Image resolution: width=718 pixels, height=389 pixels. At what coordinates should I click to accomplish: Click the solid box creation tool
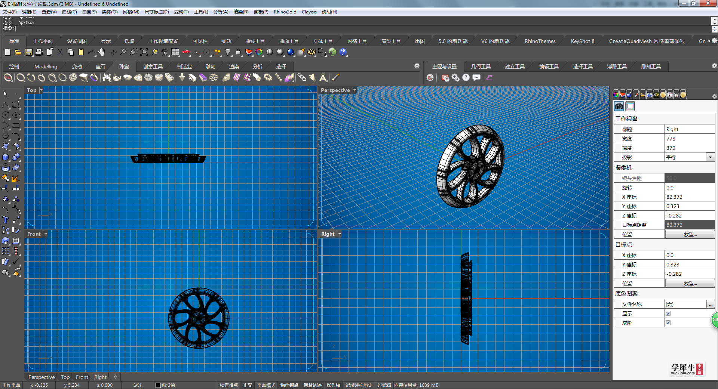[6, 157]
